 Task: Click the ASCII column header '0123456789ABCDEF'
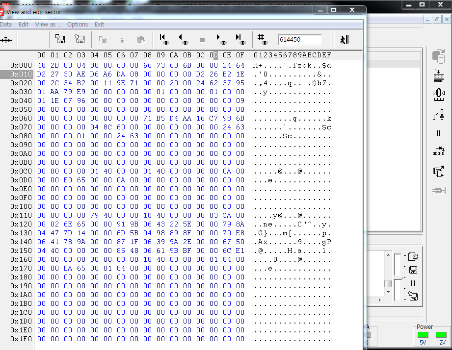(292, 55)
